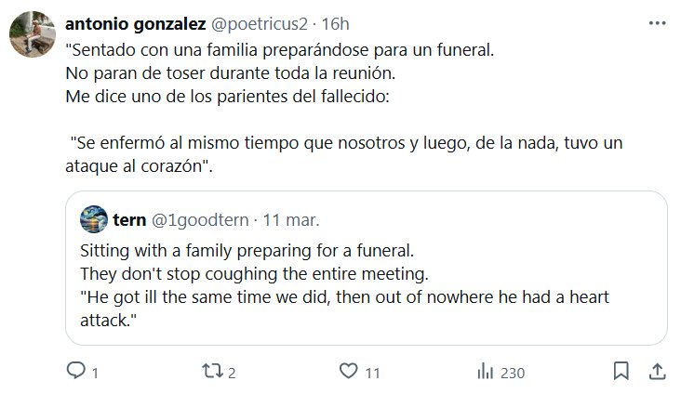Open the repost arrows menu
Screen dimensions: 681x394
click(x=210, y=372)
